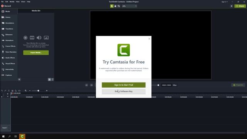This screenshot has width=247, height=139.
Task: Click the add plus icon below sidebar
Action: 19,80
